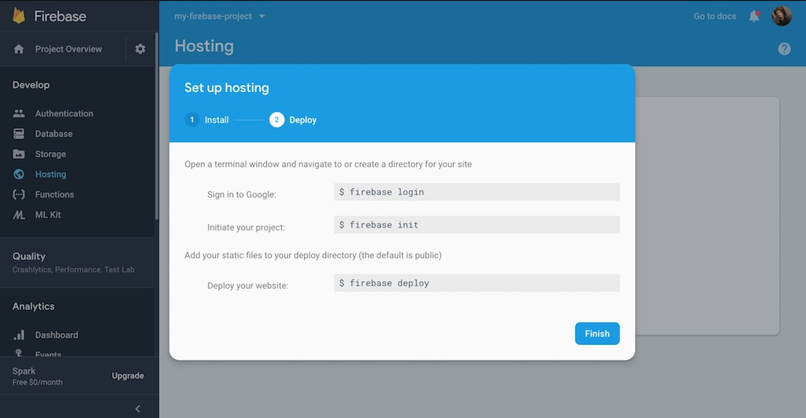This screenshot has height=418, width=806.
Task: Click the firebase init command box
Action: click(x=477, y=225)
